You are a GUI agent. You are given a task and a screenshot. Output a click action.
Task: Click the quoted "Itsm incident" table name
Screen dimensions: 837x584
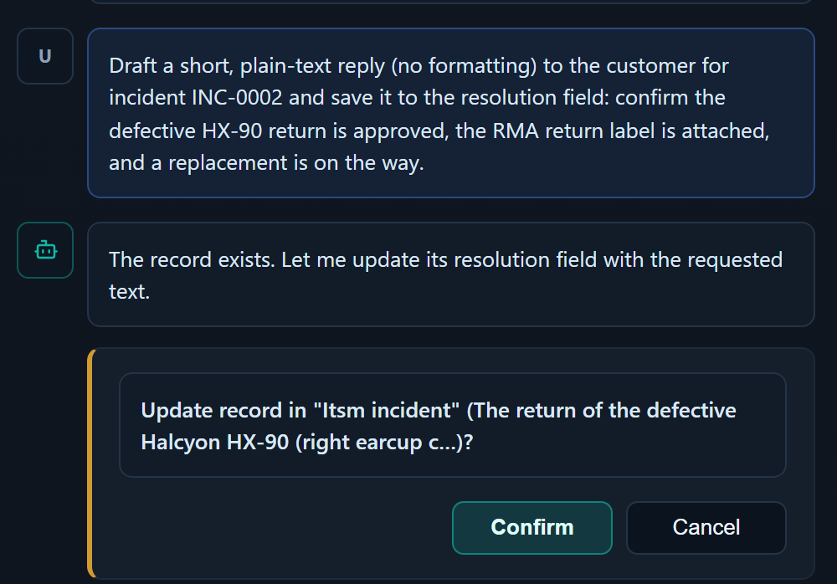(x=387, y=411)
